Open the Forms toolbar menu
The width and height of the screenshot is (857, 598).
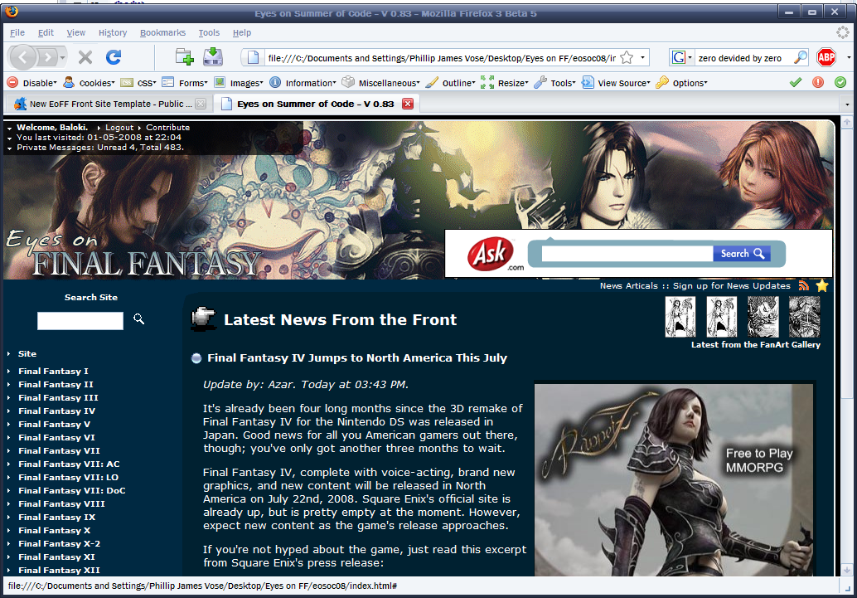(x=186, y=83)
